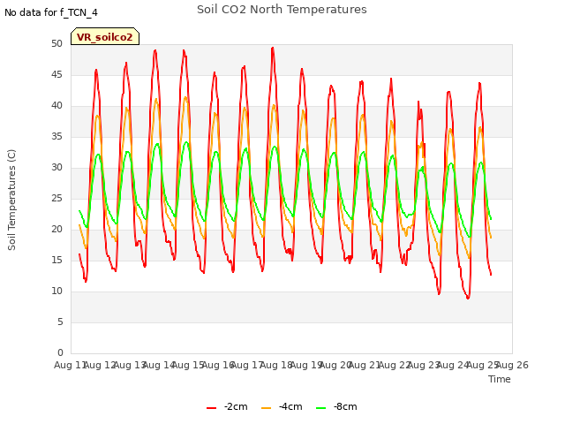Toggle the -2cm red legend entry

[227, 406]
